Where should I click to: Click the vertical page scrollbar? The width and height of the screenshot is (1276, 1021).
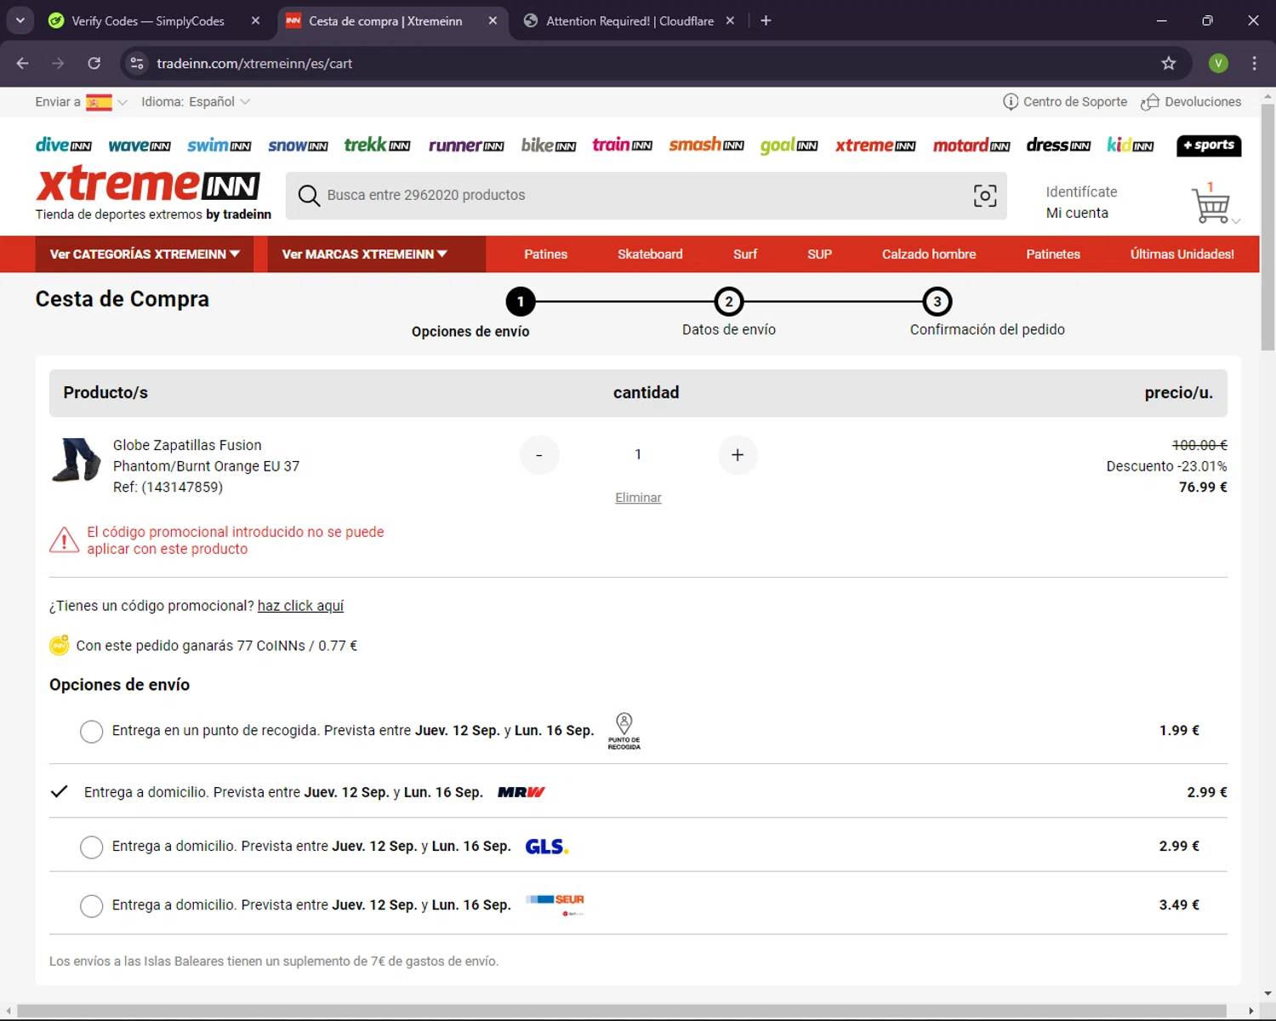tap(1267, 228)
